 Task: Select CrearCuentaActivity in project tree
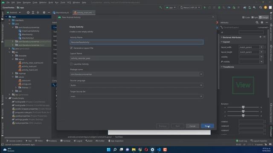30,31
